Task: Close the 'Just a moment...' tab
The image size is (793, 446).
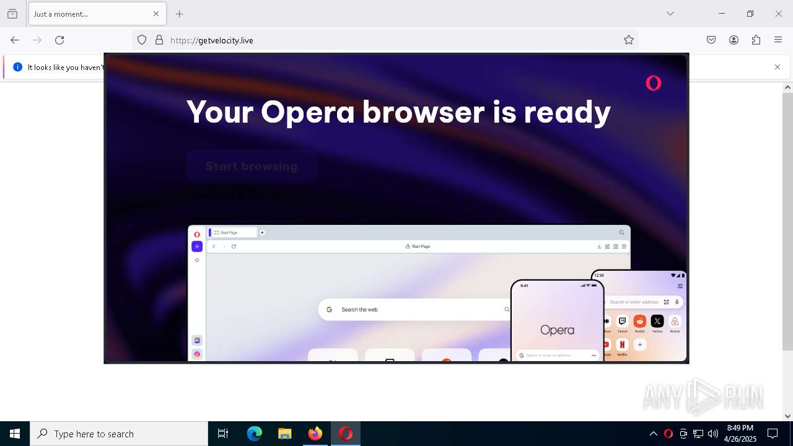Action: 156,14
